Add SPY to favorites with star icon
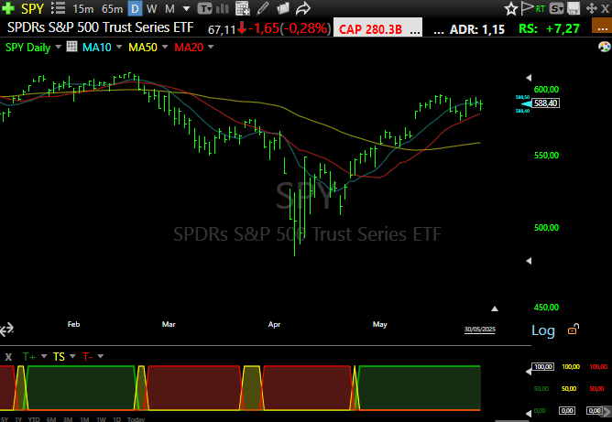The height and width of the screenshot is (422, 612). [x=510, y=8]
